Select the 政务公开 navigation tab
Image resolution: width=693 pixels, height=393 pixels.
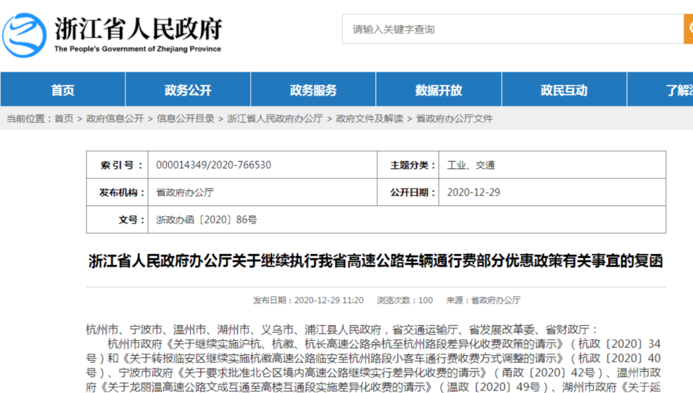tap(187, 90)
